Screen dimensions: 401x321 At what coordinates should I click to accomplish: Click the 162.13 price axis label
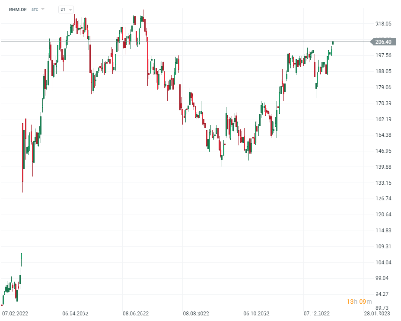[x=383, y=119]
